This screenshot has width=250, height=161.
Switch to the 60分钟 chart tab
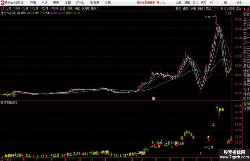click(x=54, y=8)
